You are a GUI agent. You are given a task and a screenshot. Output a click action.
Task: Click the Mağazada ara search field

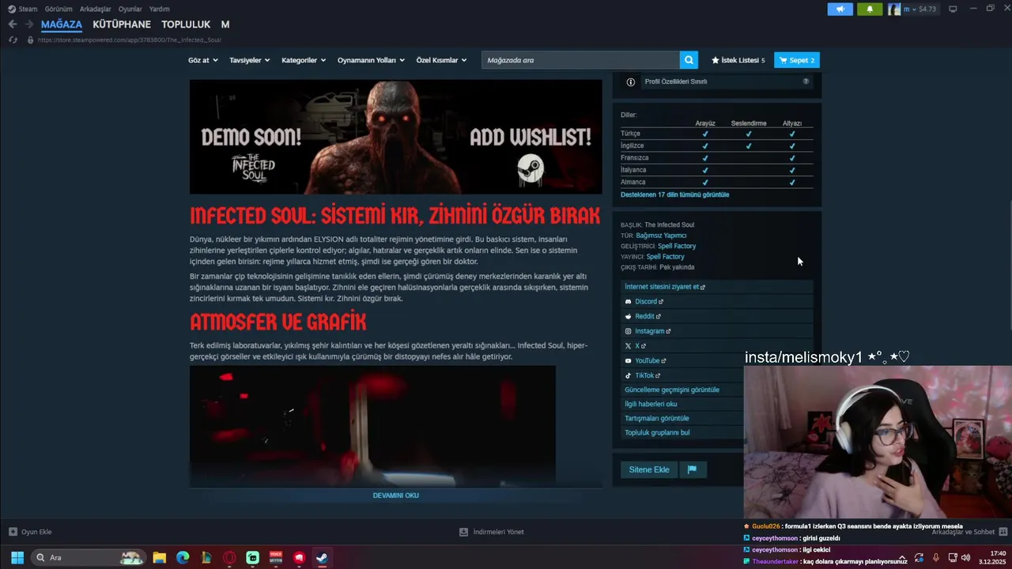[x=580, y=60]
